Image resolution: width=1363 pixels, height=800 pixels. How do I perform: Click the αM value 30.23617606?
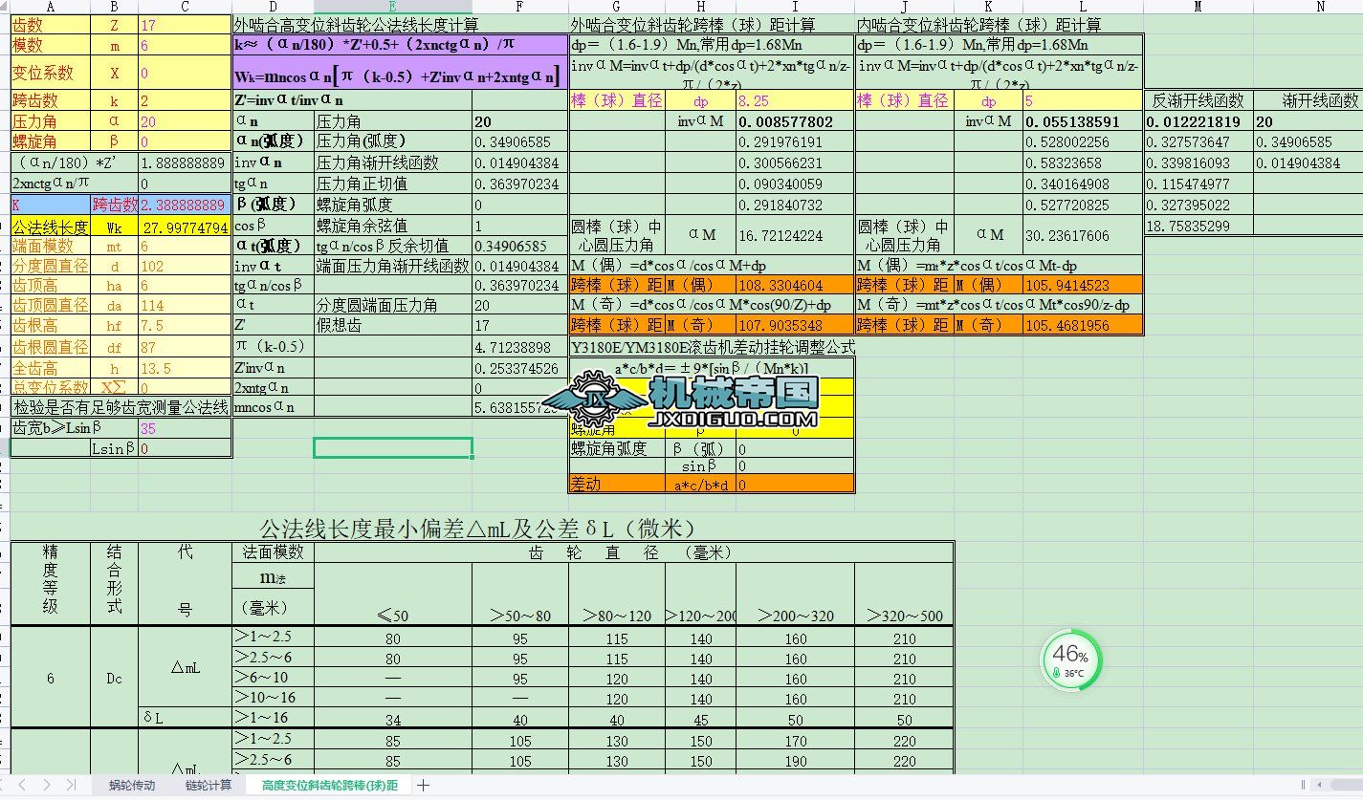click(x=1083, y=235)
